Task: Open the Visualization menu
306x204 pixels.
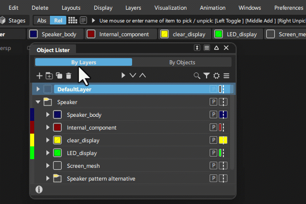Action: point(170,8)
